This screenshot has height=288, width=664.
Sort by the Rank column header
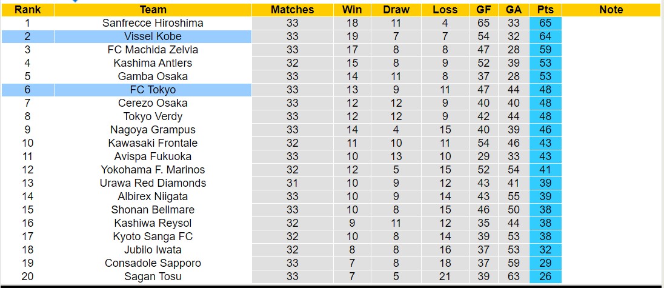(27, 10)
